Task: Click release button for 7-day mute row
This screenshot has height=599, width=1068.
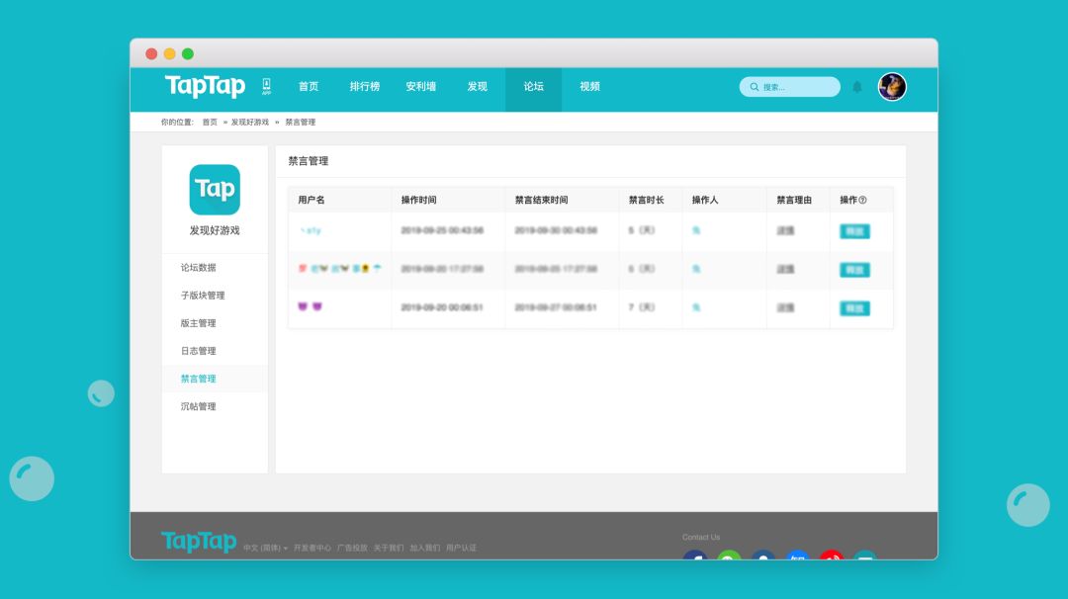Action: (x=854, y=308)
